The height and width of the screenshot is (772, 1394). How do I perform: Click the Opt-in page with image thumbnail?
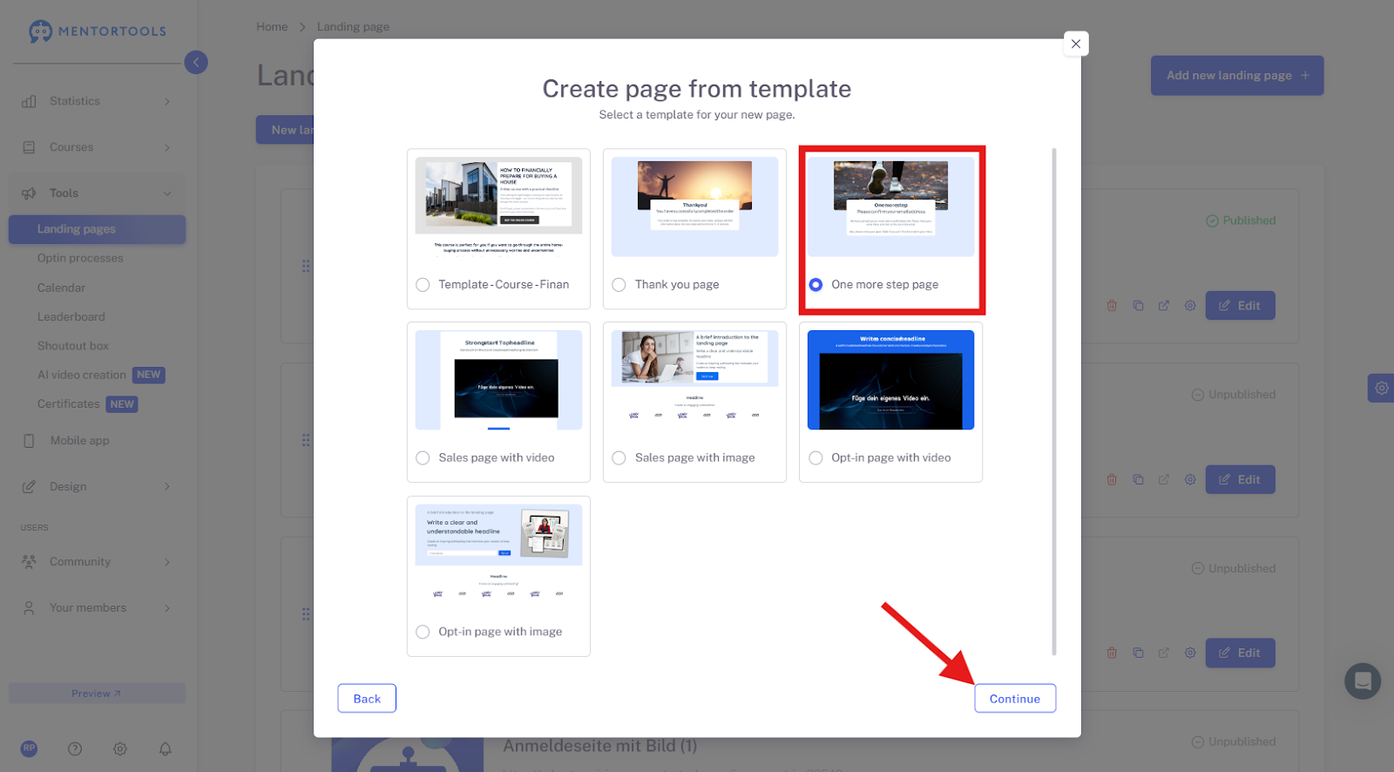click(x=498, y=553)
